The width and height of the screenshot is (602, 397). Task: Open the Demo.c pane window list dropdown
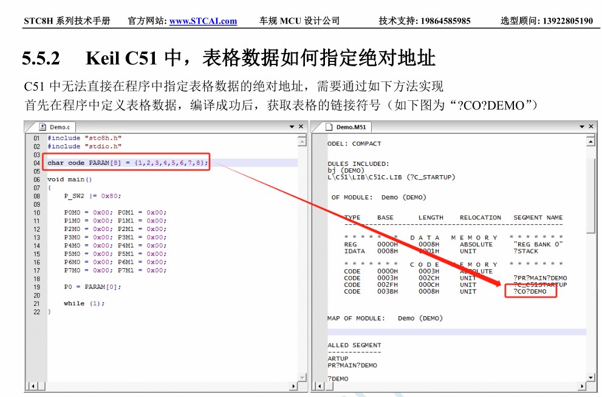(x=292, y=126)
